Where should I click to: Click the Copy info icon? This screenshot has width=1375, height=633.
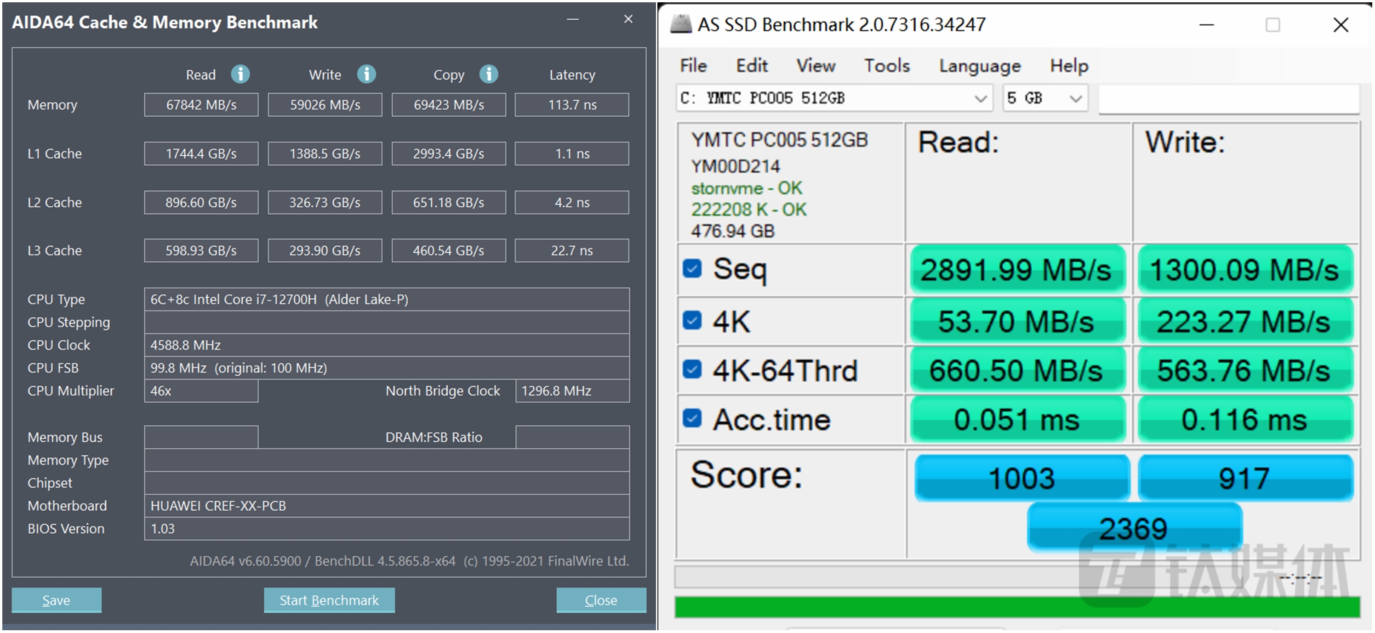click(x=488, y=74)
